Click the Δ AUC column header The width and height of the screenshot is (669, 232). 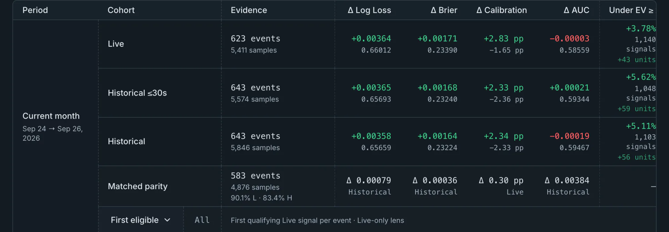tap(576, 10)
